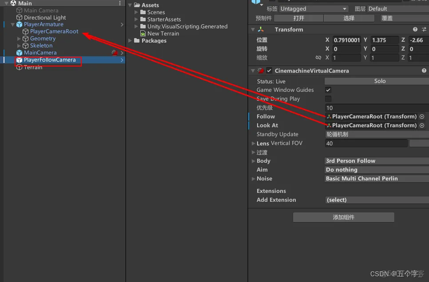Open Transform component help icon
Screen dimensions: 429x282
[415, 29]
